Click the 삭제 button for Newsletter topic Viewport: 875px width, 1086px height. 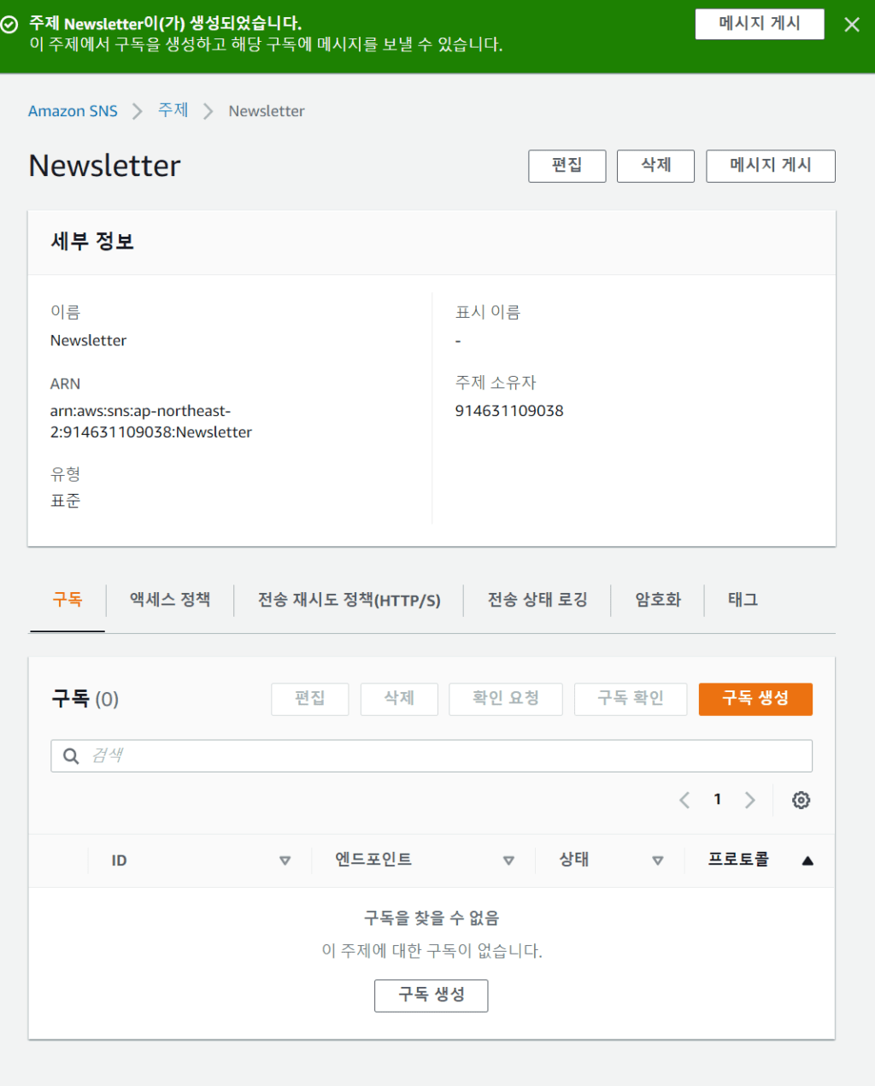pyautogui.click(x=655, y=166)
